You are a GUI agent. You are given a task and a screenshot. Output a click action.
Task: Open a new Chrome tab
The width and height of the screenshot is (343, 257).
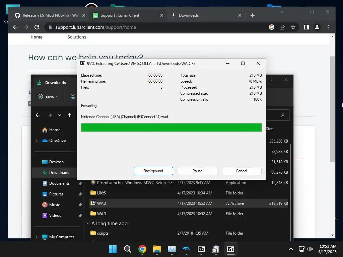tap(253, 15)
